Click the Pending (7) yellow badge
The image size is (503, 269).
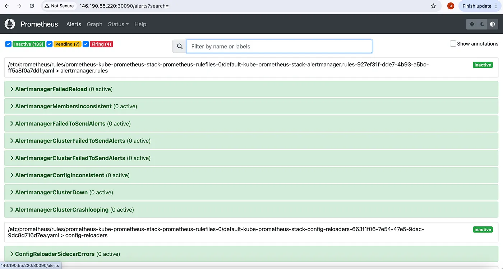pos(68,44)
